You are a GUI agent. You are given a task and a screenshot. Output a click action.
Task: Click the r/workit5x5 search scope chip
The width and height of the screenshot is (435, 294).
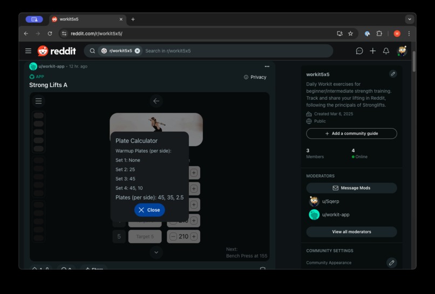pyautogui.click(x=120, y=51)
